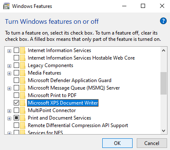Select the Internet Information Services label

pos(59,50)
